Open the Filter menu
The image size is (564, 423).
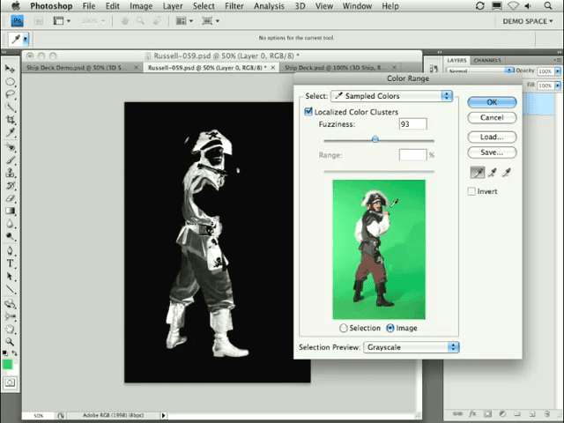tap(234, 6)
